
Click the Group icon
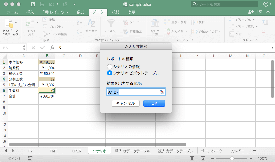[231, 20]
